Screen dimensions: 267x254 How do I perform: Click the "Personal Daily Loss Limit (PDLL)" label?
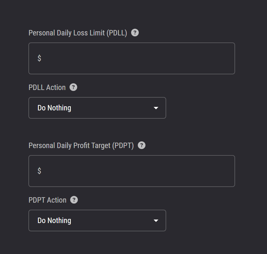click(x=78, y=33)
